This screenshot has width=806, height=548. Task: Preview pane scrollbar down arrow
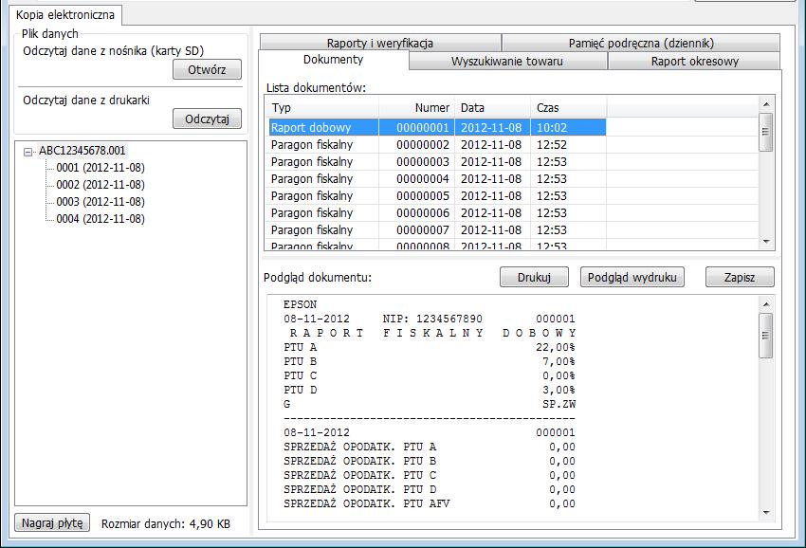click(766, 513)
